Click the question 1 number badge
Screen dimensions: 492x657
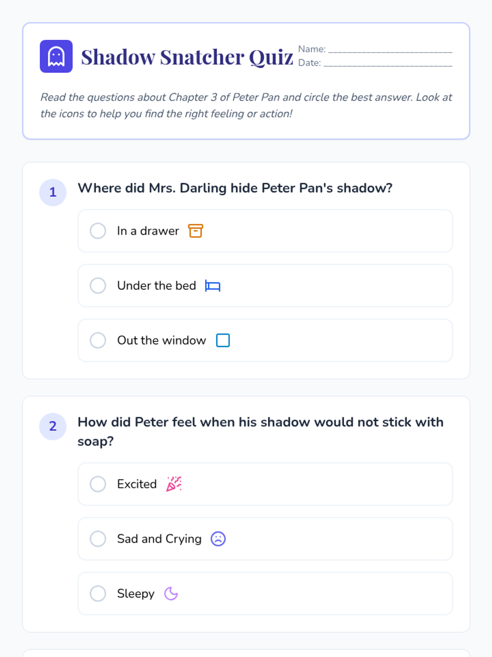tap(53, 192)
